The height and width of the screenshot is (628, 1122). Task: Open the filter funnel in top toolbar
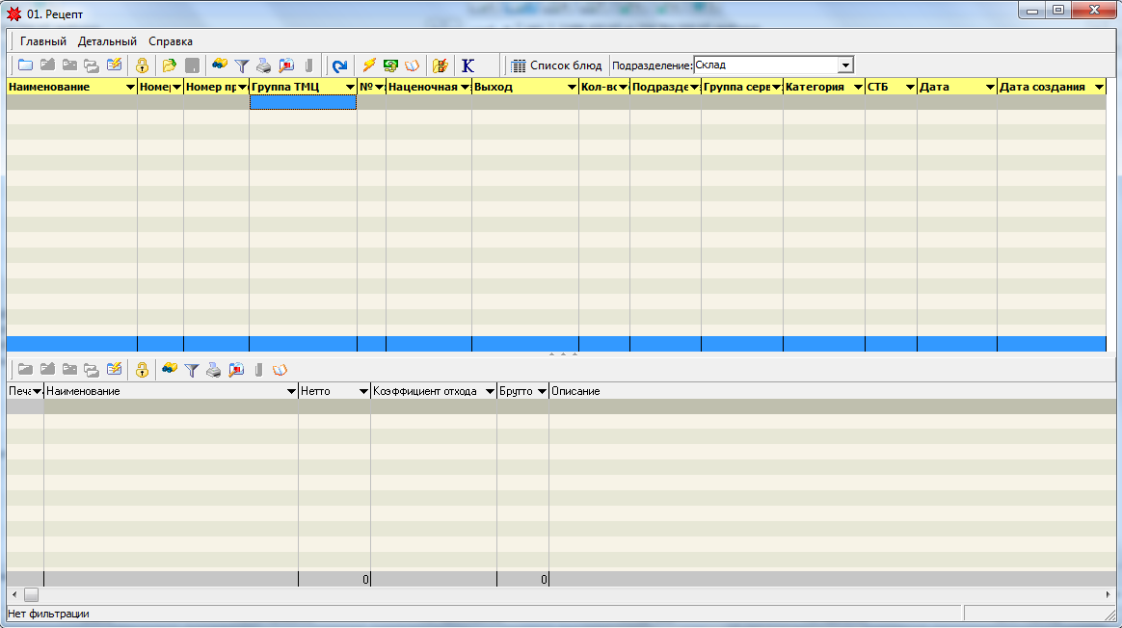242,65
